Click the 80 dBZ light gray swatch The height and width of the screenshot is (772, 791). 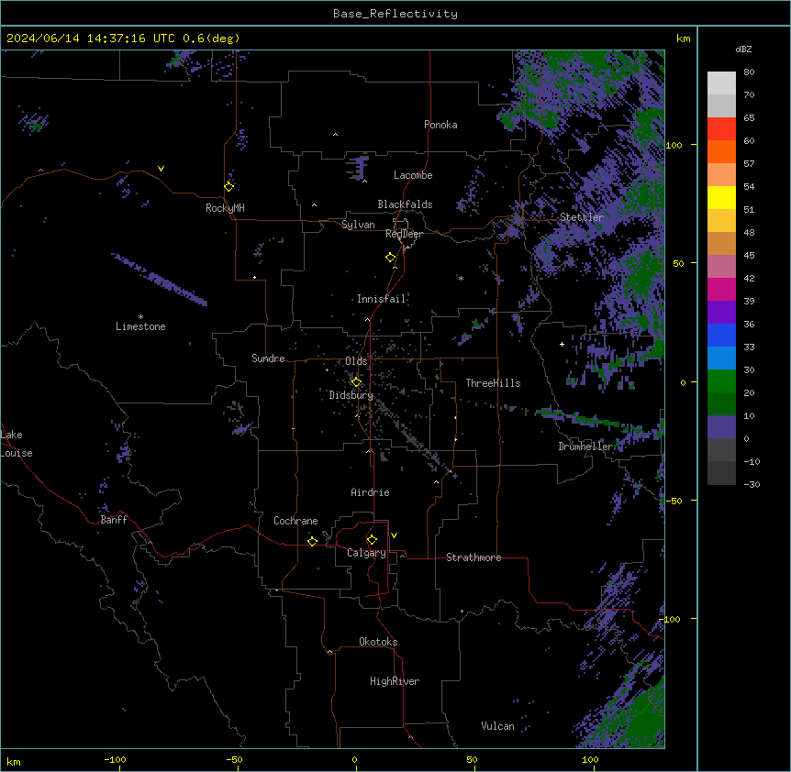[721, 83]
